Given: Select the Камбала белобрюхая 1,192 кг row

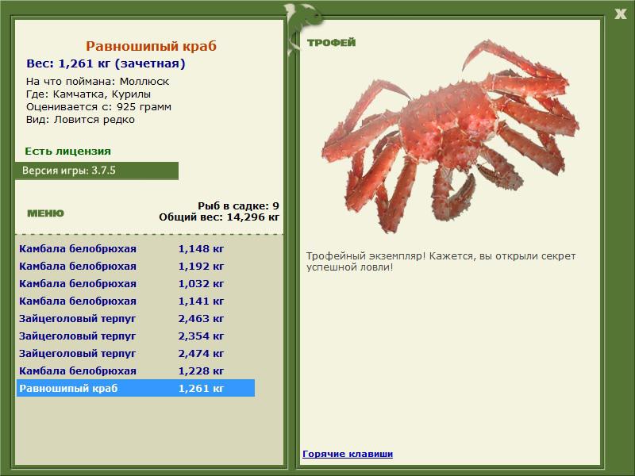Looking at the screenshot, I should tap(135, 266).
